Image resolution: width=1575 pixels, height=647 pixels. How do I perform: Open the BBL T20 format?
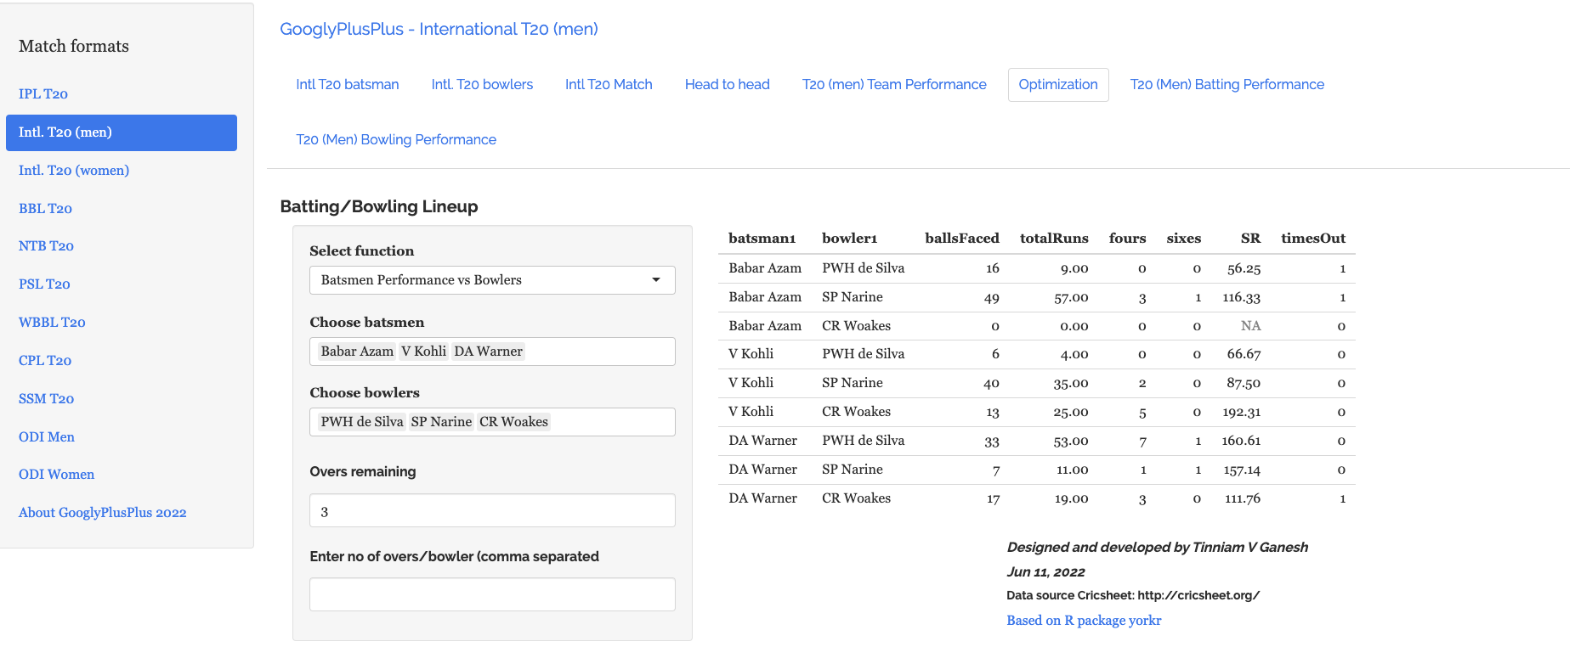45,209
